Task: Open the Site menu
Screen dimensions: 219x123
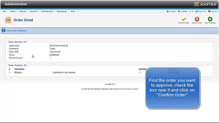Action: click(4, 11)
